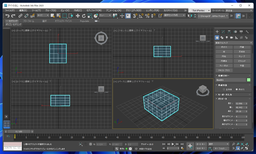Click ボックス primitive button

[x=224, y=47]
